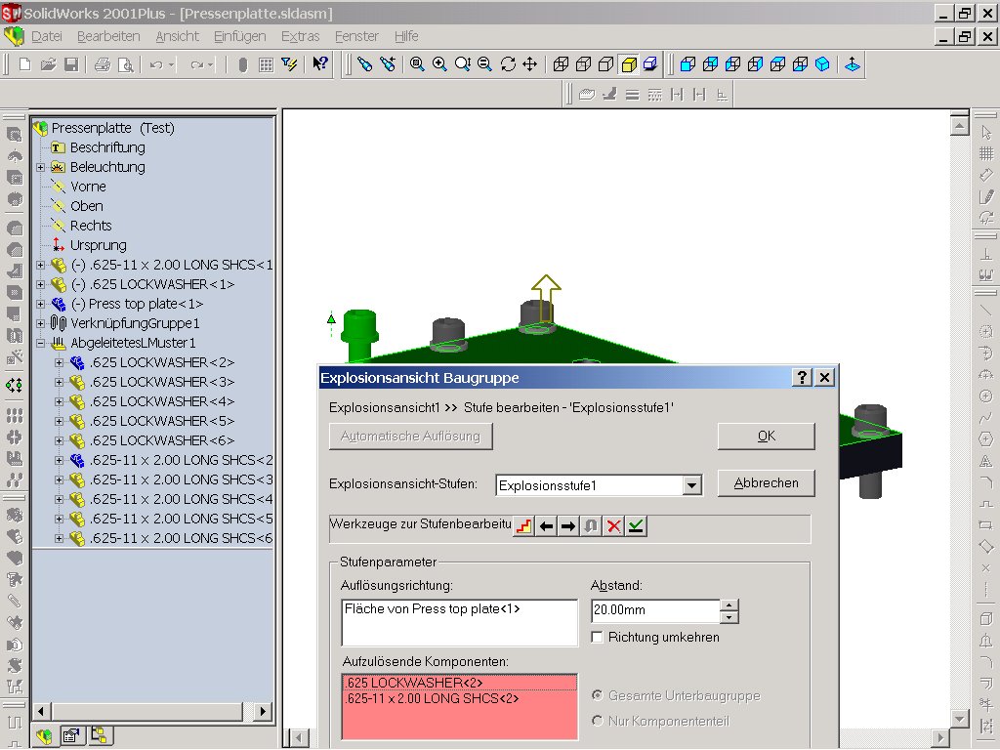Apply step with green checkmark icon
Image resolution: width=1000 pixels, height=750 pixels.
[636, 526]
